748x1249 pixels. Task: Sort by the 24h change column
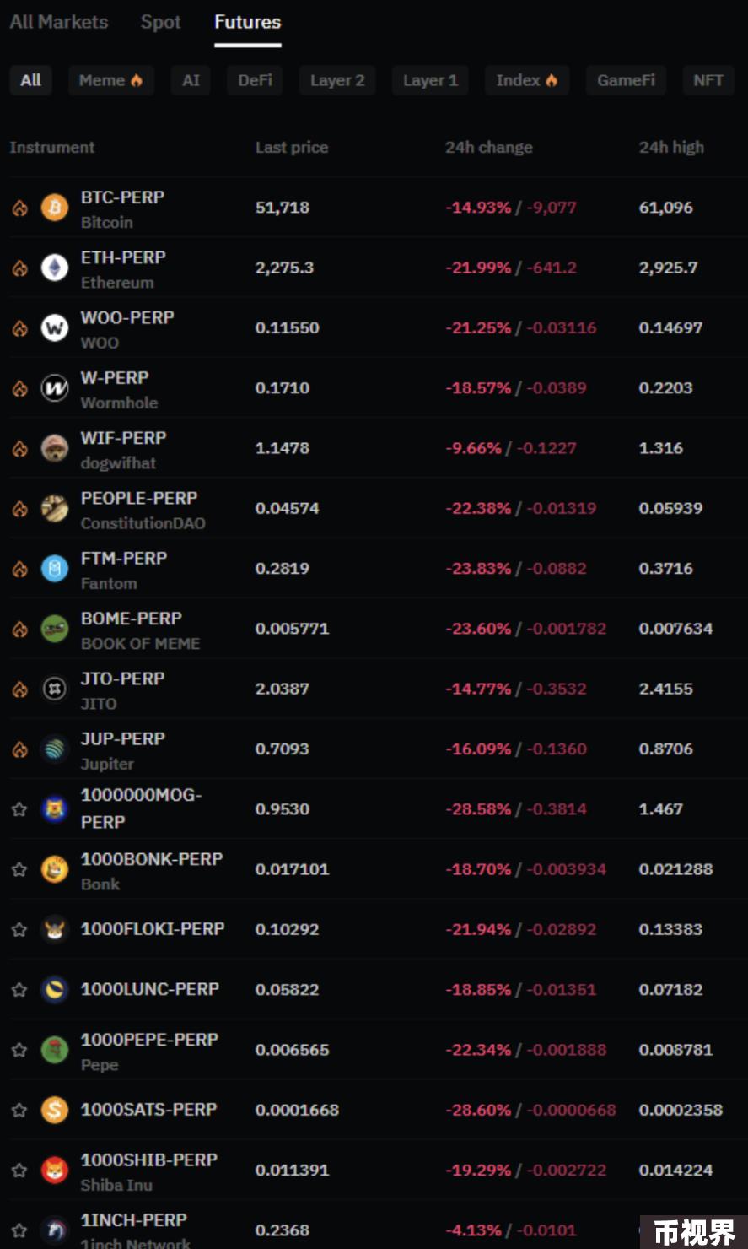489,147
